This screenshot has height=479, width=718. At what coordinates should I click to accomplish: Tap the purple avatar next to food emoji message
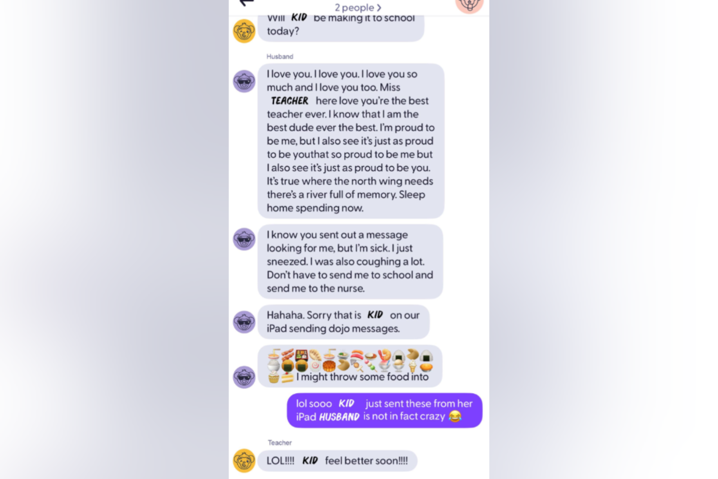click(244, 377)
